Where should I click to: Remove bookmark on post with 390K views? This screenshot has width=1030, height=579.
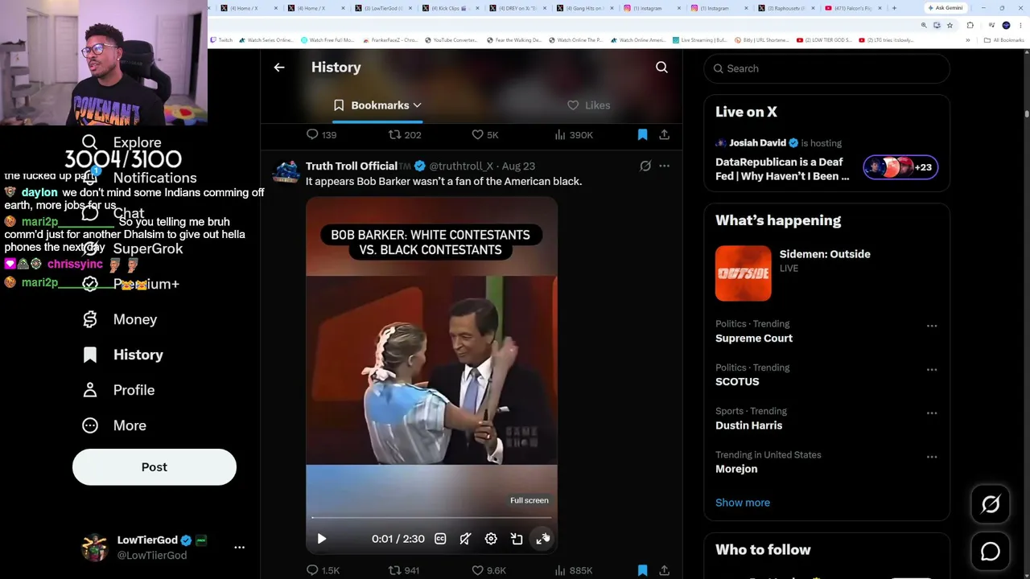tap(642, 135)
